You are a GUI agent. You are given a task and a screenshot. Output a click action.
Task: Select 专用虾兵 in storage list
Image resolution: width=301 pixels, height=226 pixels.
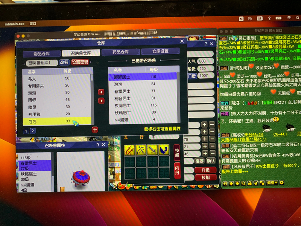pyautogui.click(x=57, y=86)
